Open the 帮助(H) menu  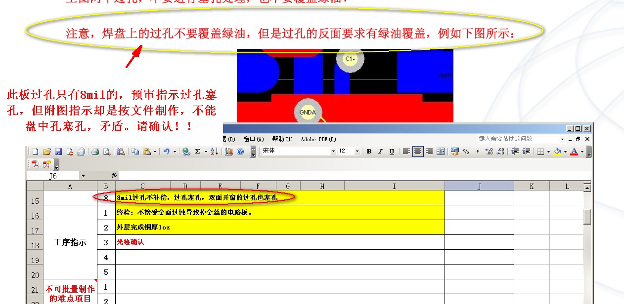[281, 139]
